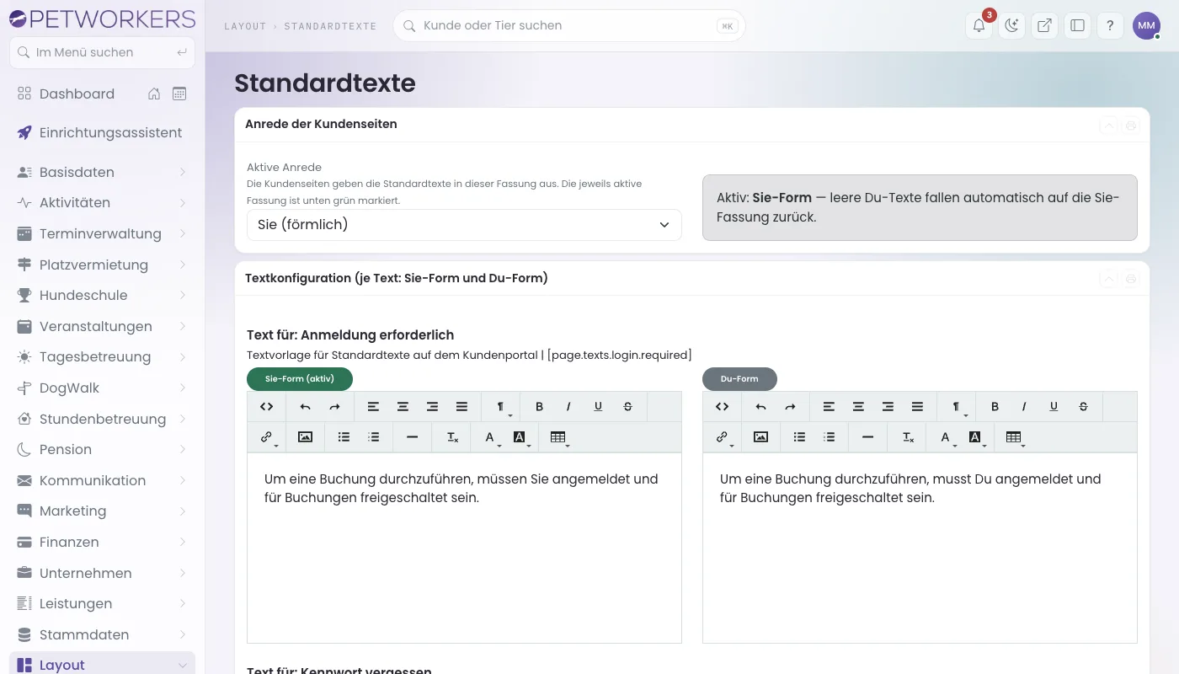The width and height of the screenshot is (1179, 674).
Task: Toggle the sidebar panel layout icon
Action: coord(1077,25)
